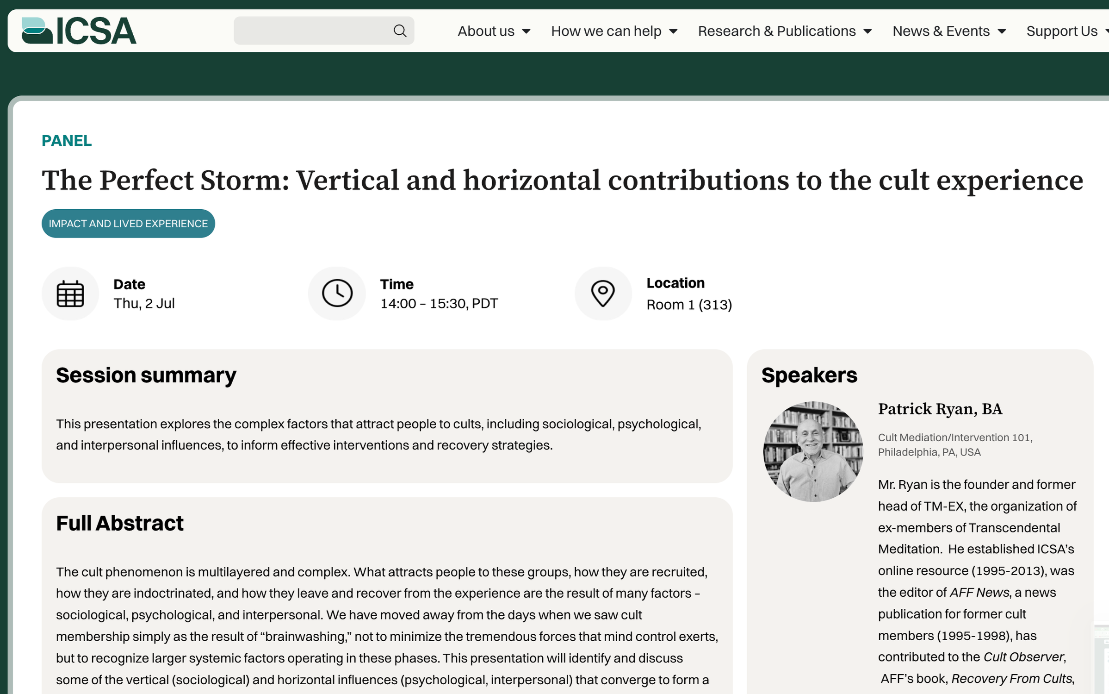Click the search magnifier icon
The width and height of the screenshot is (1109, 694).
[400, 31]
